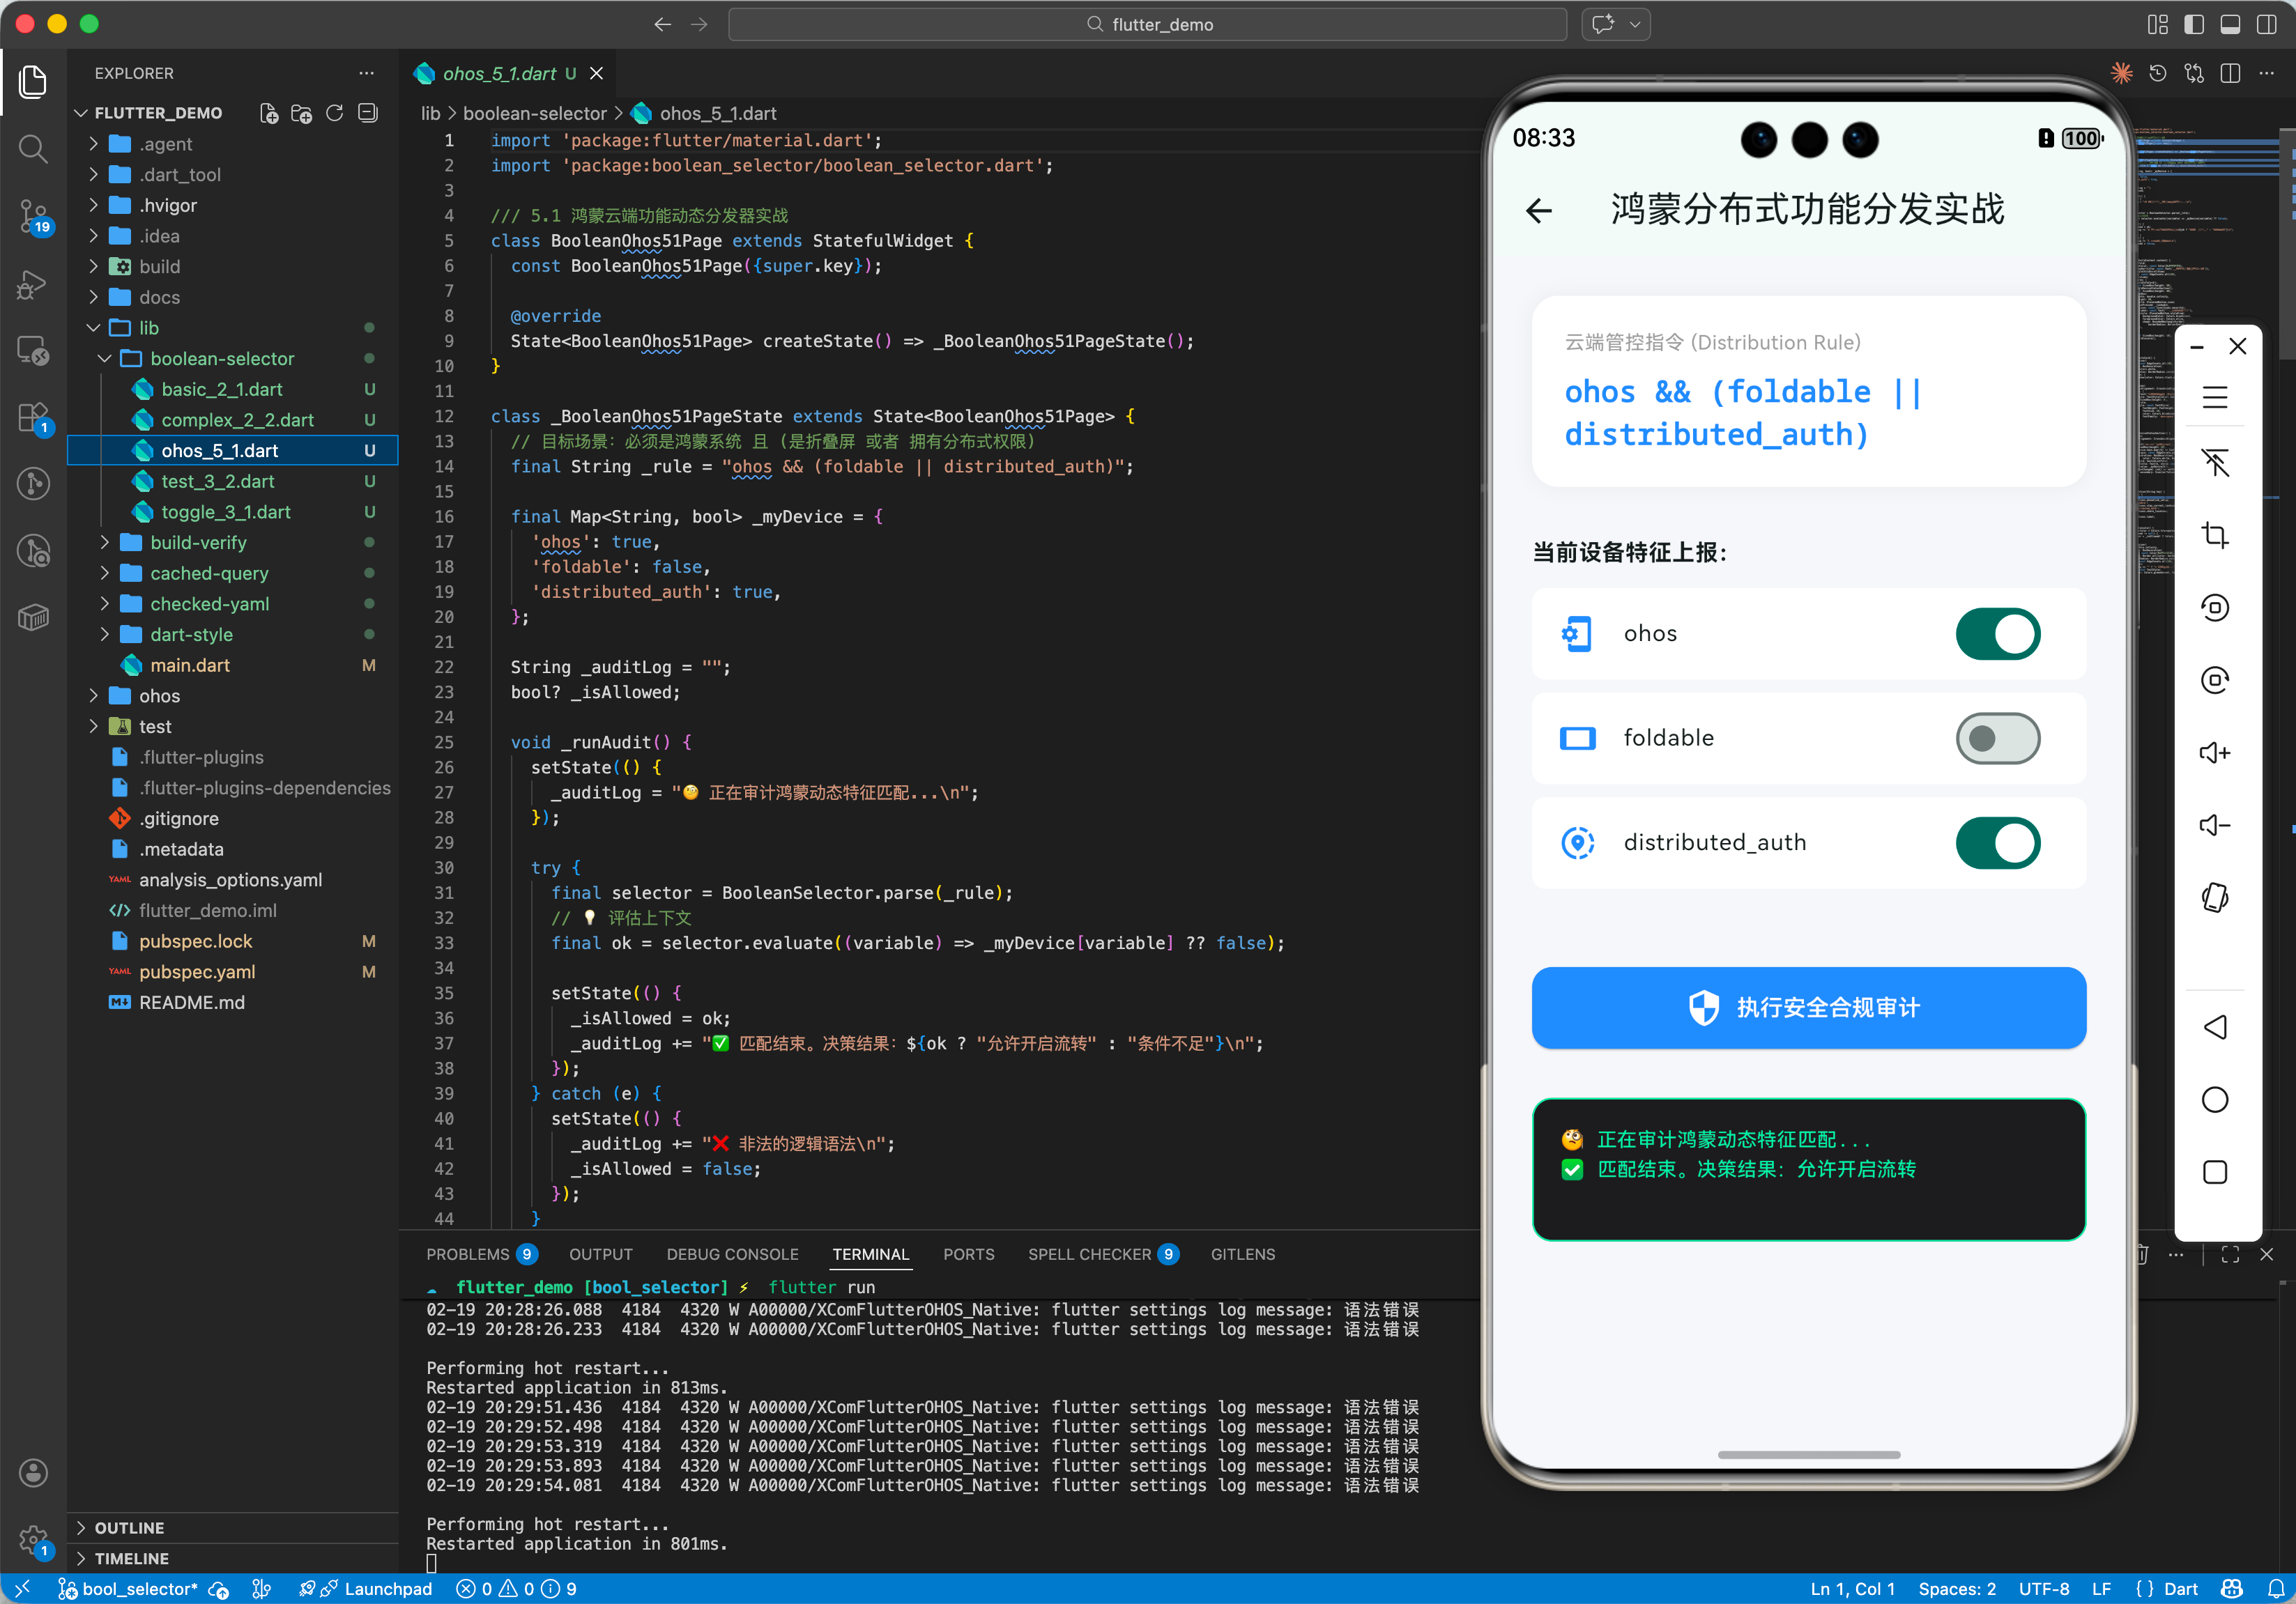Tap the emulator back triangle button
Screen dimensions: 2296x1604
point(2214,1026)
